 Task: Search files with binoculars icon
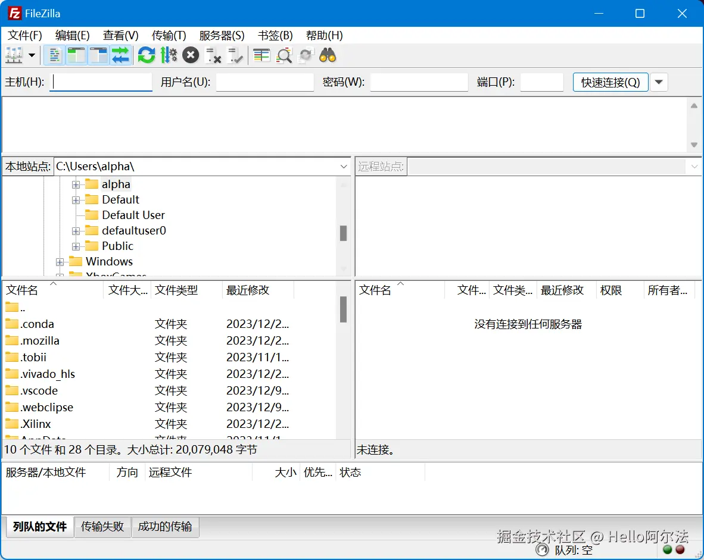328,55
